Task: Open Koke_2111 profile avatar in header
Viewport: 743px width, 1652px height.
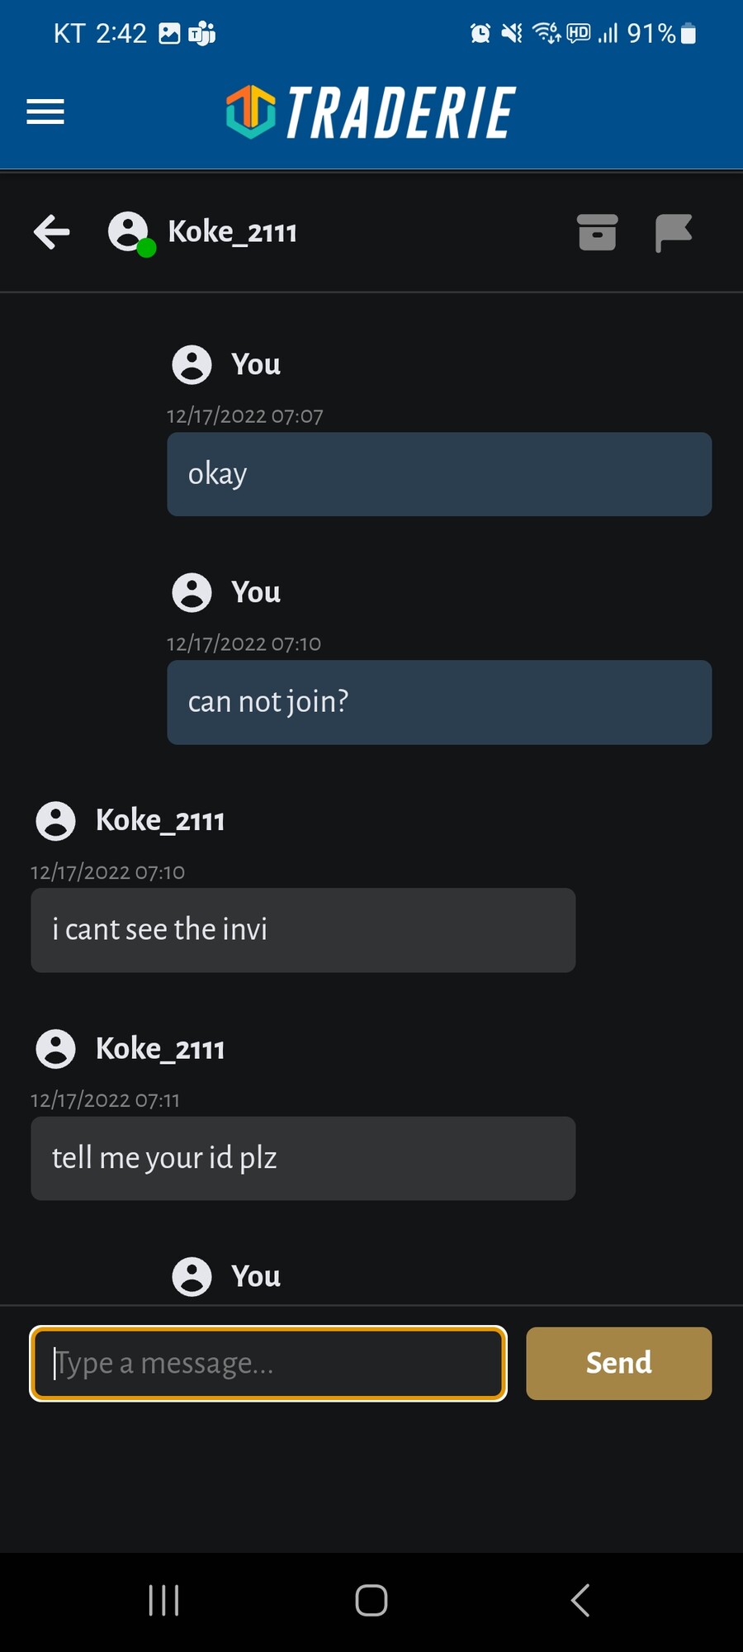Action: coord(129,232)
